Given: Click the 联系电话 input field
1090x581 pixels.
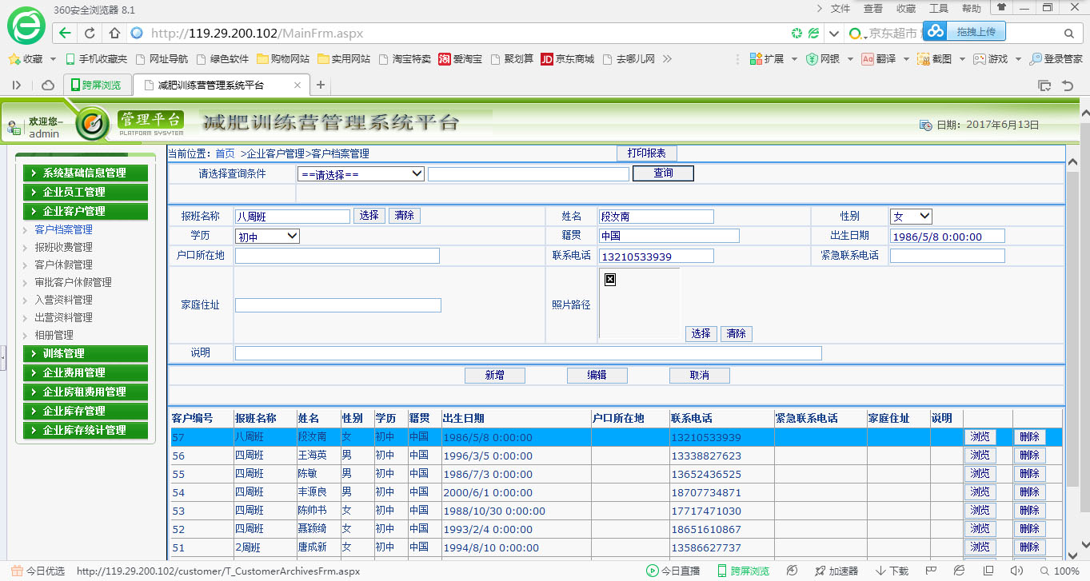Looking at the screenshot, I should [x=656, y=257].
